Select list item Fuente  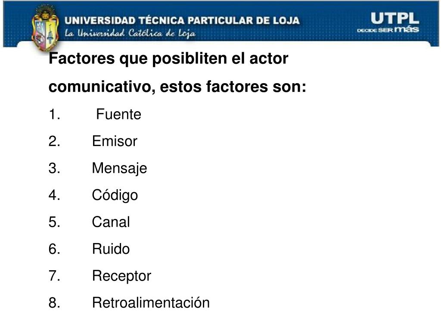pyautogui.click(x=118, y=114)
